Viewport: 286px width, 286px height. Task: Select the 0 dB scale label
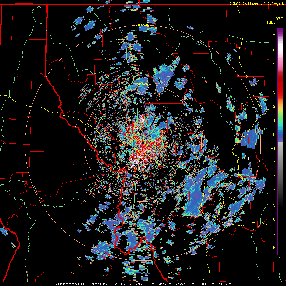(274, 135)
